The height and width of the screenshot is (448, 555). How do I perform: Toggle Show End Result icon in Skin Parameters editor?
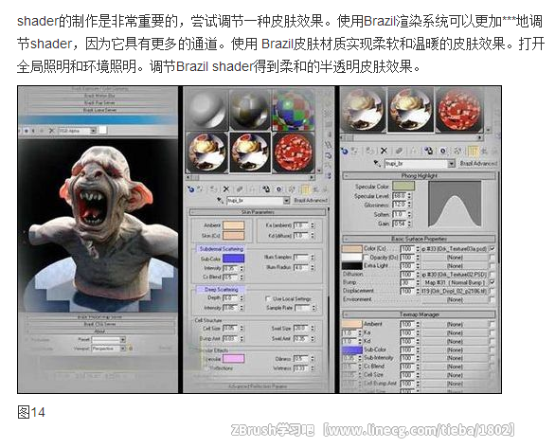click(305, 189)
